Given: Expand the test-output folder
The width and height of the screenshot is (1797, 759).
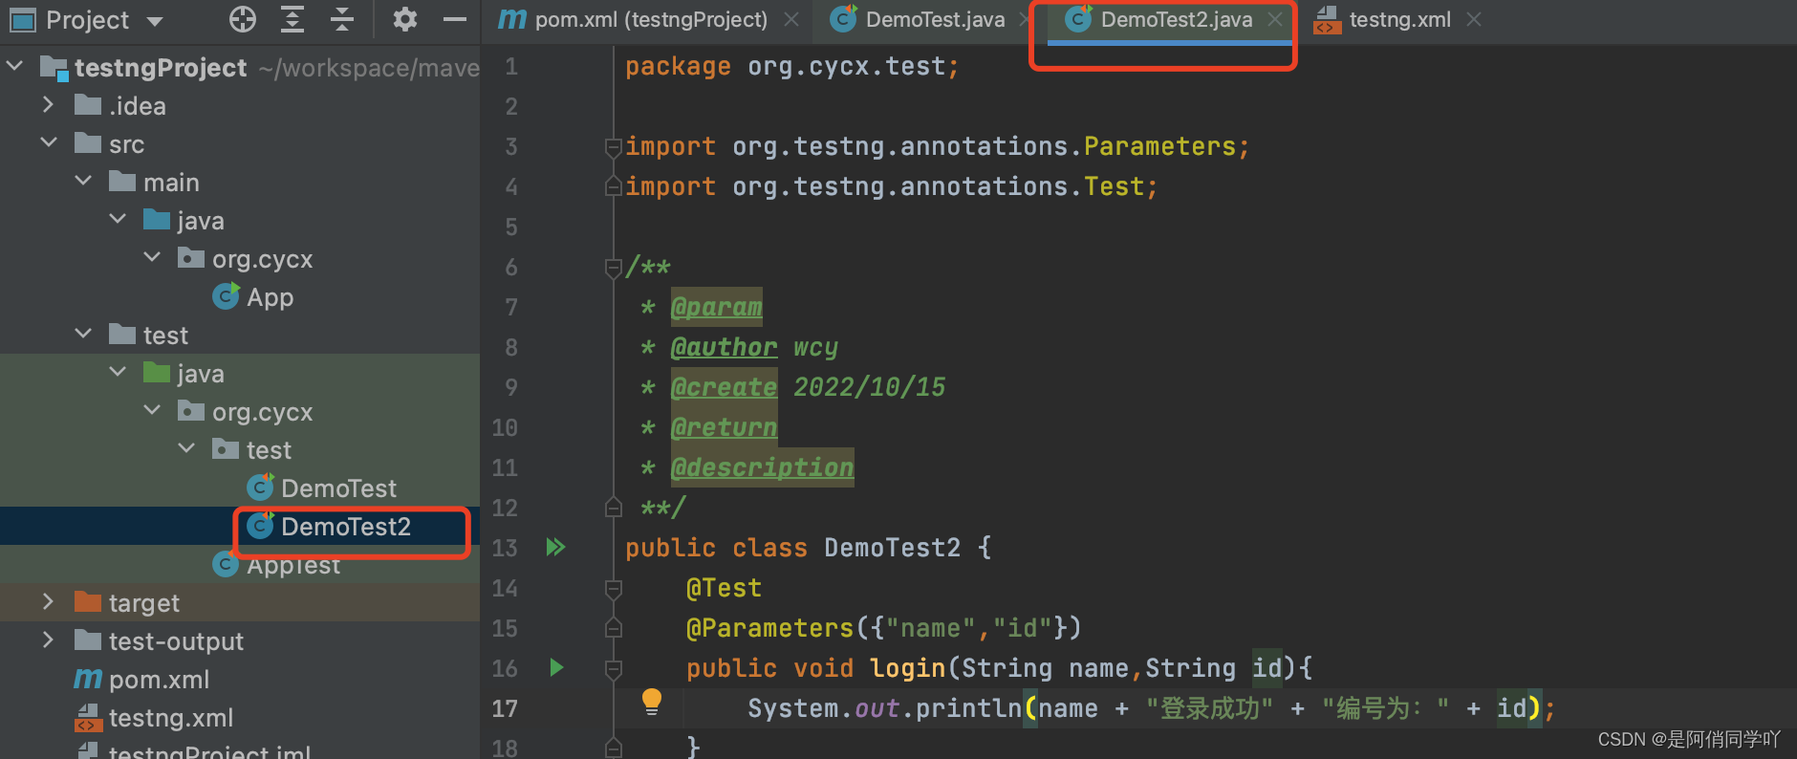Looking at the screenshot, I should click(49, 640).
